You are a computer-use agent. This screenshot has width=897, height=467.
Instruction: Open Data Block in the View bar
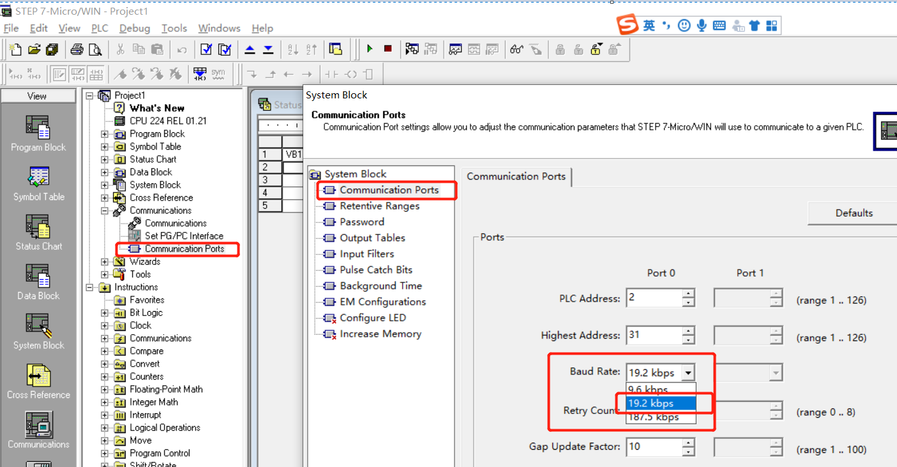coord(38,282)
